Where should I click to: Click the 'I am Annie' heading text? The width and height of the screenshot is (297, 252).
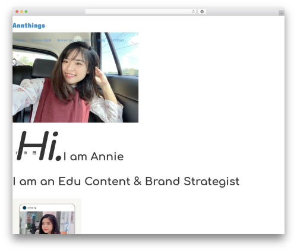(94, 157)
